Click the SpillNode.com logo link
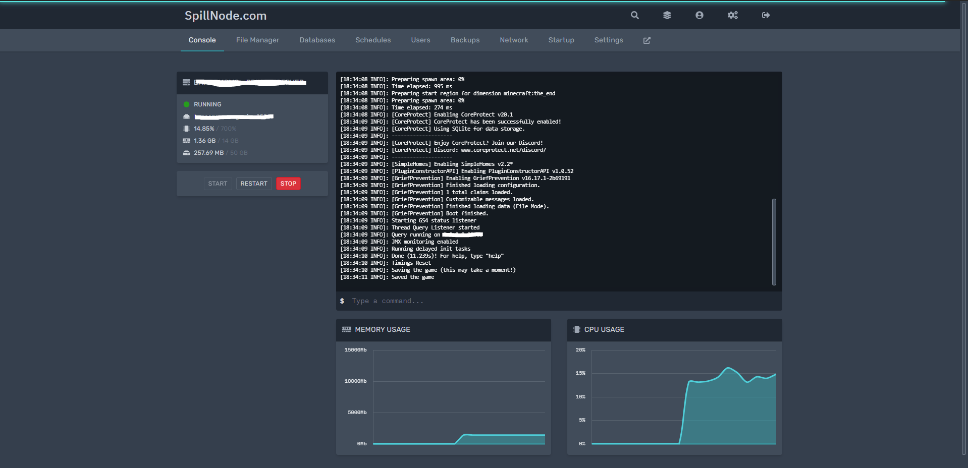Image resolution: width=968 pixels, height=468 pixels. pos(225,16)
